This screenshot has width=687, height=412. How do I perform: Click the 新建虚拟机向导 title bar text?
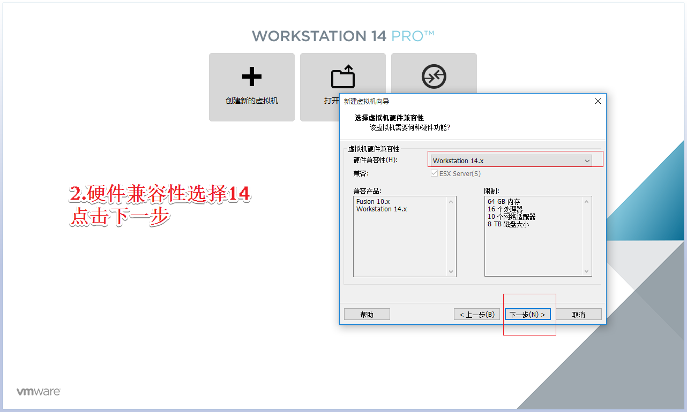367,101
